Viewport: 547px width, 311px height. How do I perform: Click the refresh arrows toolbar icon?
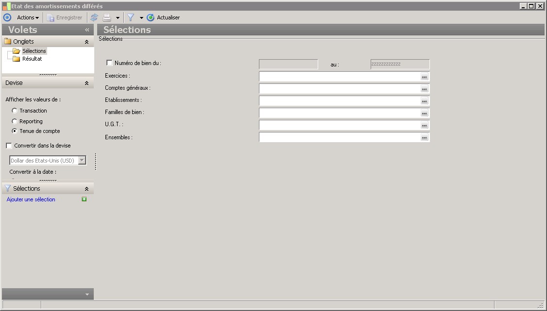94,17
